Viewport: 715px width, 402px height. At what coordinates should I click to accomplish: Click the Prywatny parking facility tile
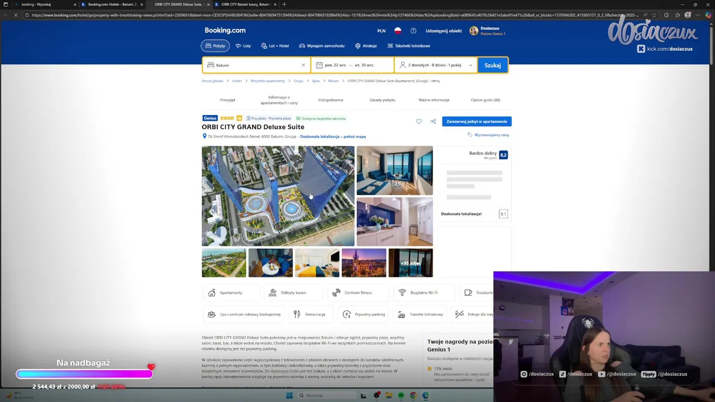click(364, 314)
